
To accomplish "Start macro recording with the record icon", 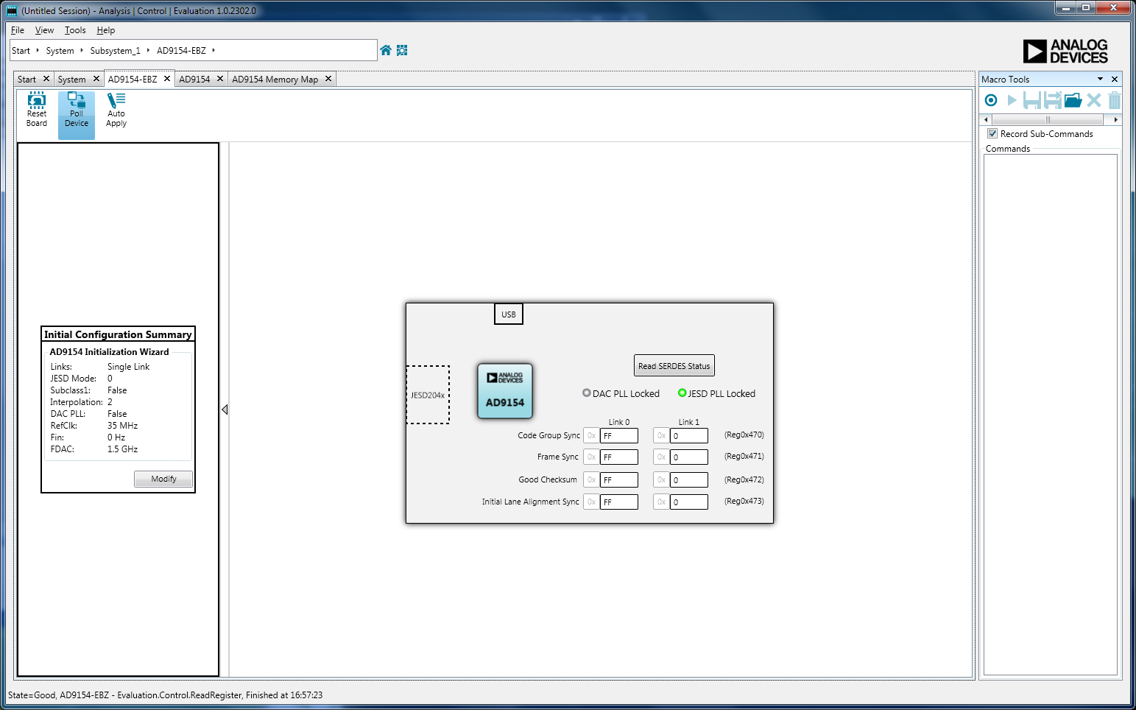I will click(991, 100).
